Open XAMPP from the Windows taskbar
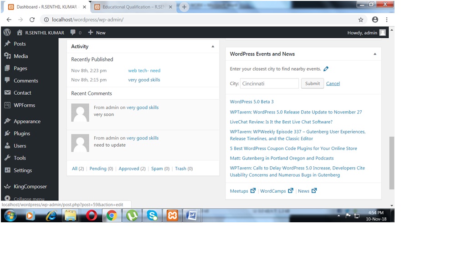This screenshot has width=472, height=256. pos(172,215)
